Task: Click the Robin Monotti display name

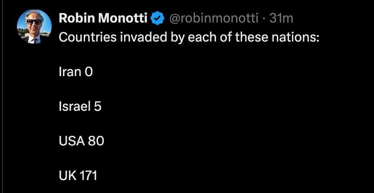Action: coord(103,18)
